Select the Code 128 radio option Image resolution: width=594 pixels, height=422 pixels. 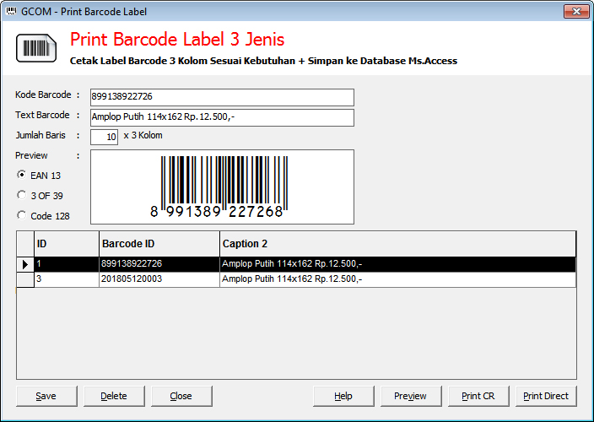pos(22,215)
